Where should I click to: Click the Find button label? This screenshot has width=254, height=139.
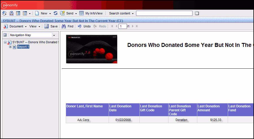tap(71, 26)
